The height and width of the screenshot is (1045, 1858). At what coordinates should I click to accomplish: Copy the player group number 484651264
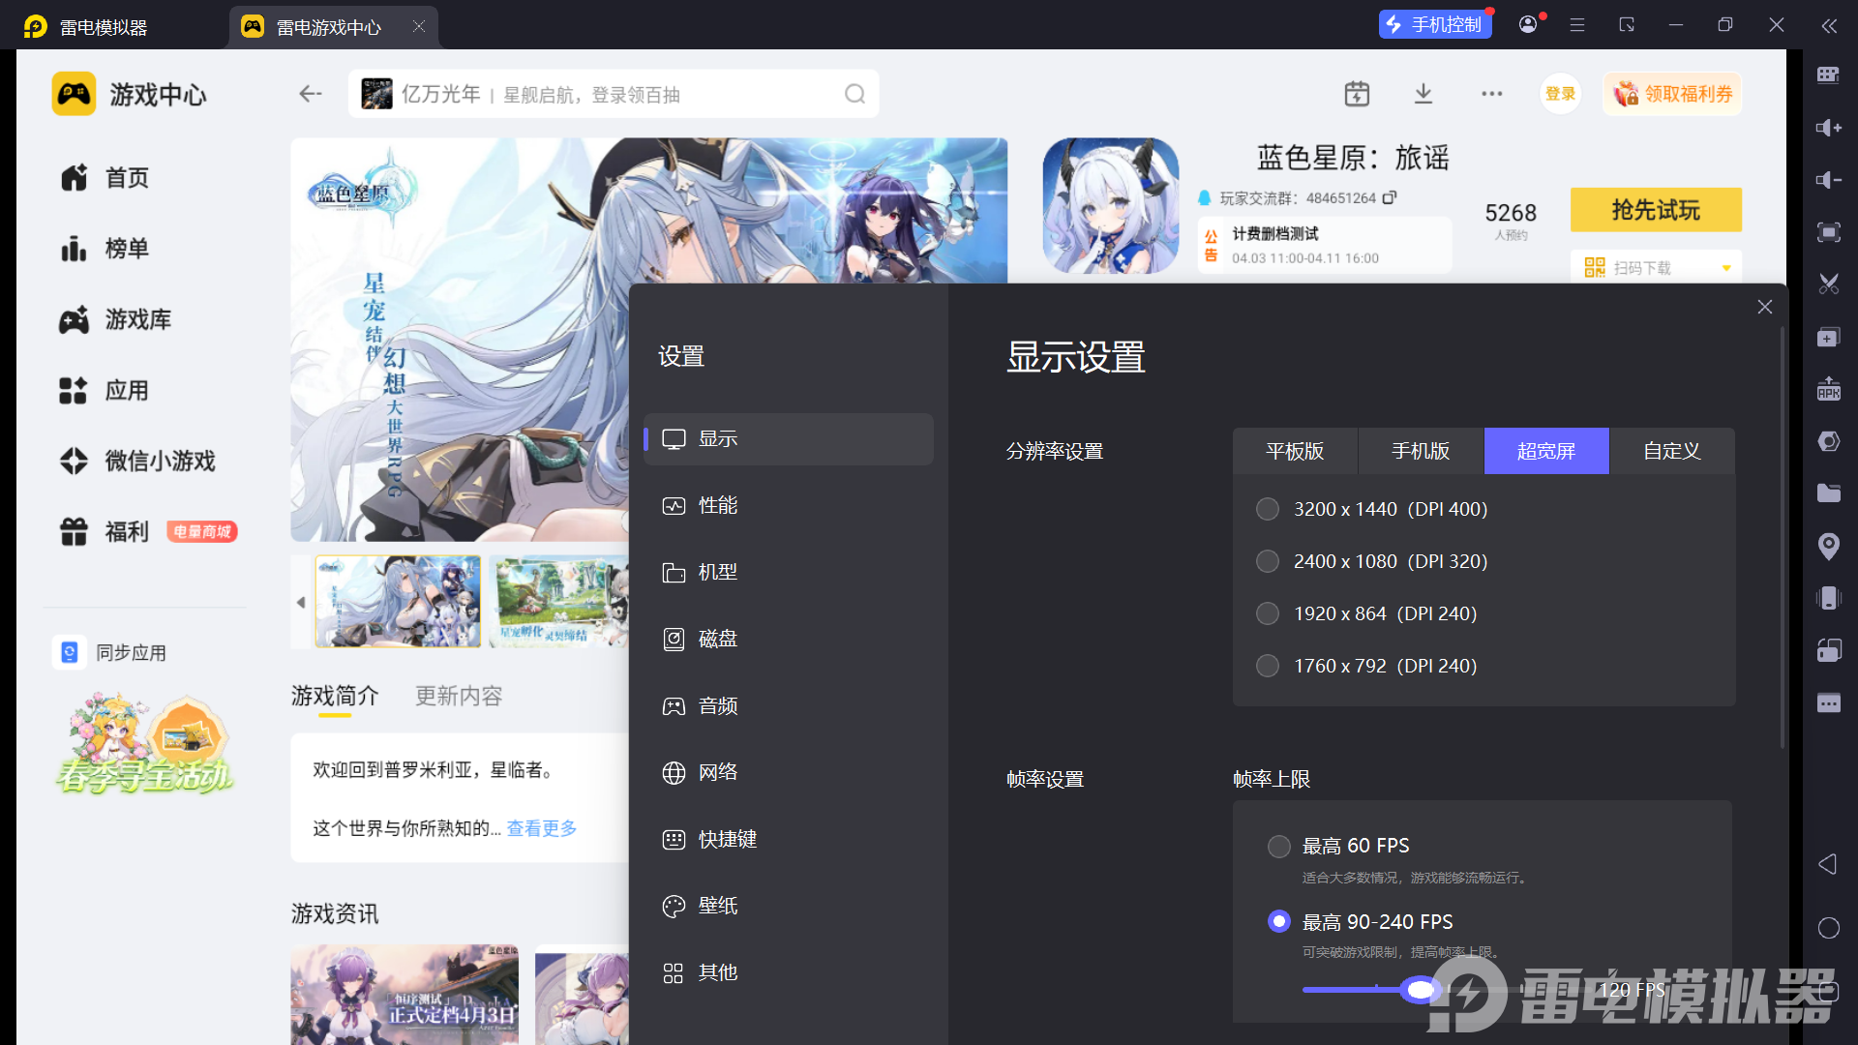point(1390,197)
